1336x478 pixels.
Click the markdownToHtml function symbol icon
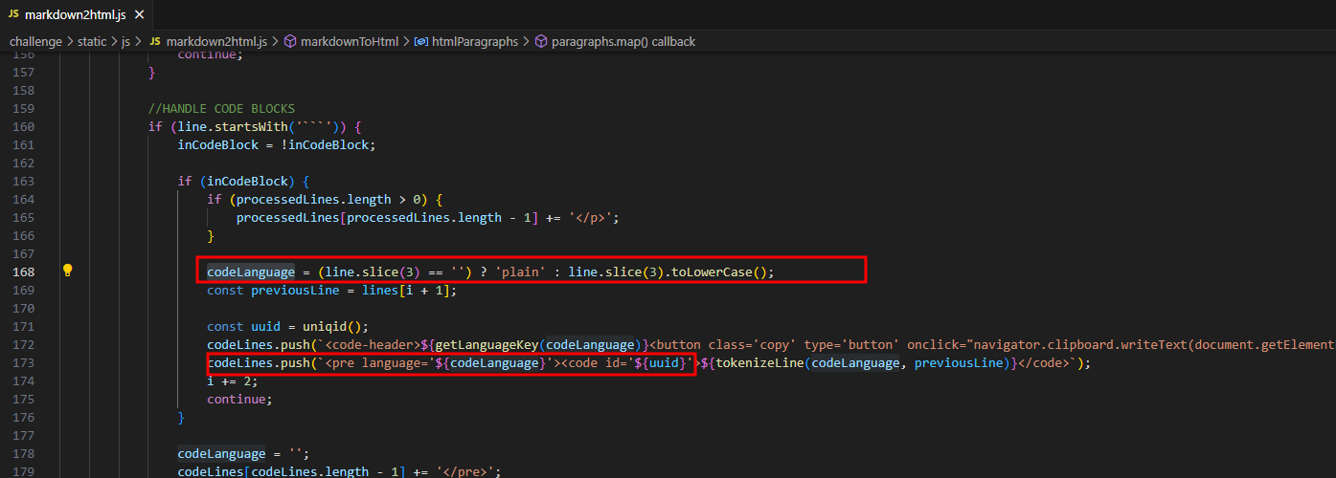(x=290, y=42)
